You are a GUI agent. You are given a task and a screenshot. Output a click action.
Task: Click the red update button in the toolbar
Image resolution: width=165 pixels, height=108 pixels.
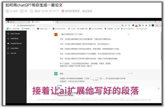[x=158, y=25]
